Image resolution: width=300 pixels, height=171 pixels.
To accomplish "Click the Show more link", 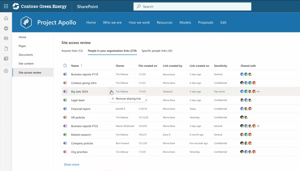I will (71, 164).
